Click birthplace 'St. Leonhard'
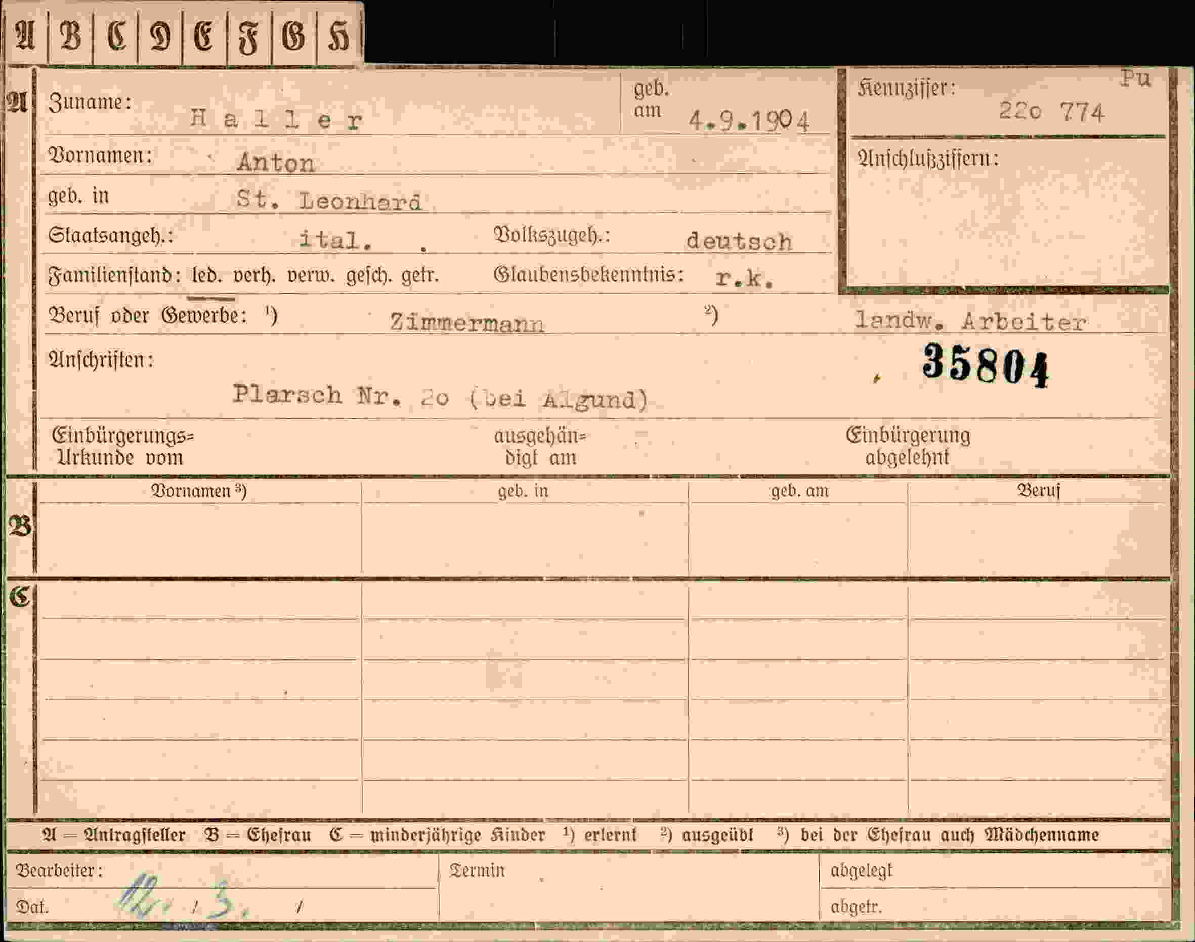The image size is (1195, 942). (329, 201)
